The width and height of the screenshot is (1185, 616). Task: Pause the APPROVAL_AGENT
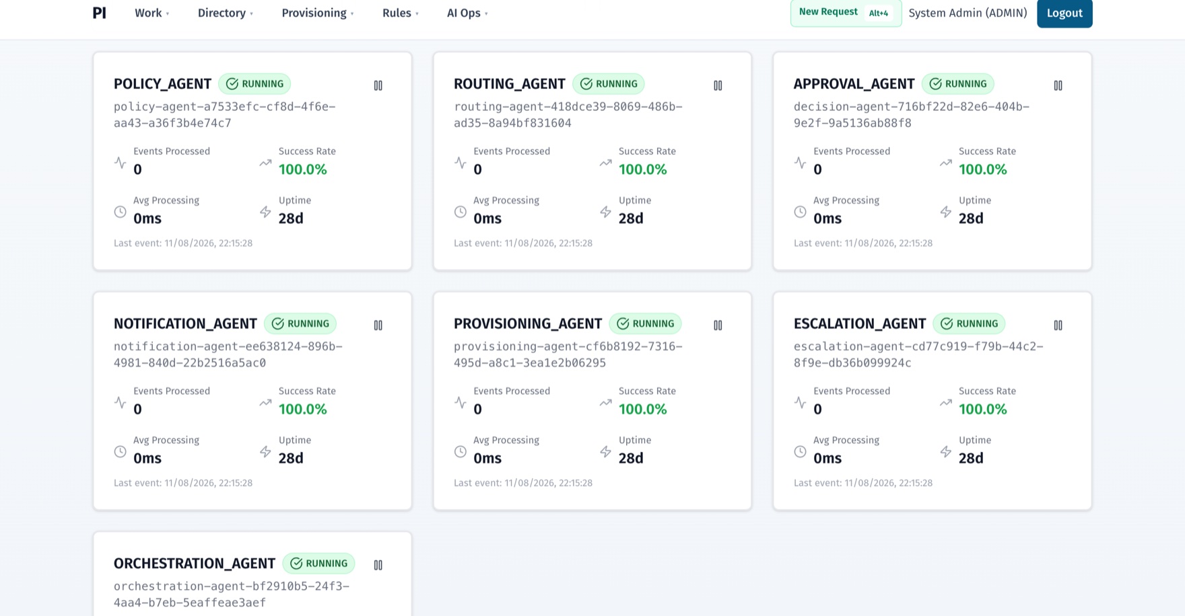(x=1058, y=85)
